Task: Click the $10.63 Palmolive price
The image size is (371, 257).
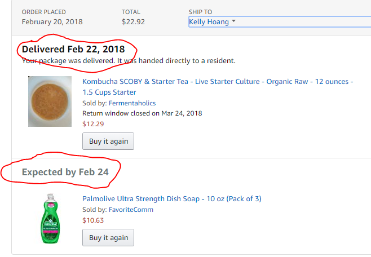Action: 94,220
